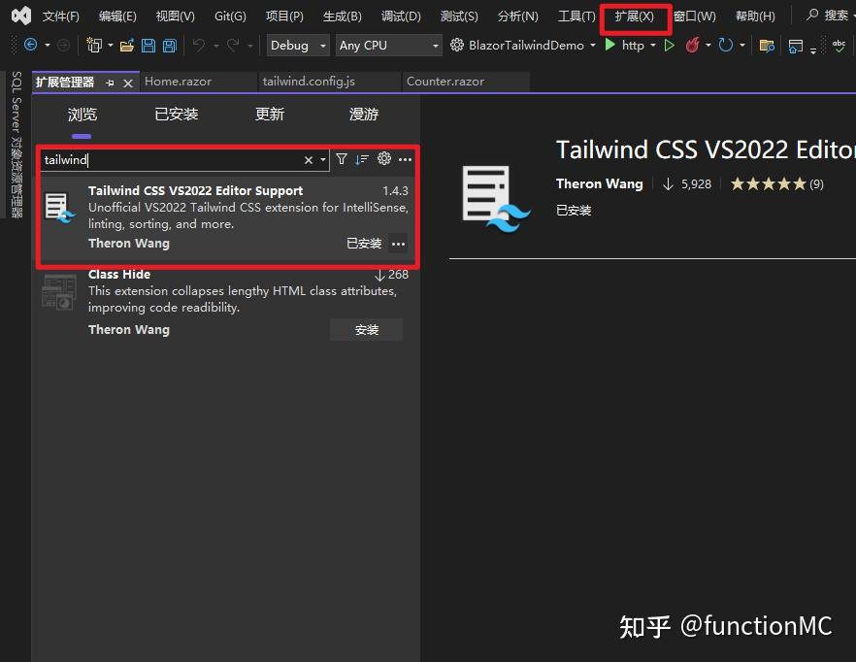856x662 pixels.
Task: Trigger the Hot Reload flame icon
Action: 693,45
